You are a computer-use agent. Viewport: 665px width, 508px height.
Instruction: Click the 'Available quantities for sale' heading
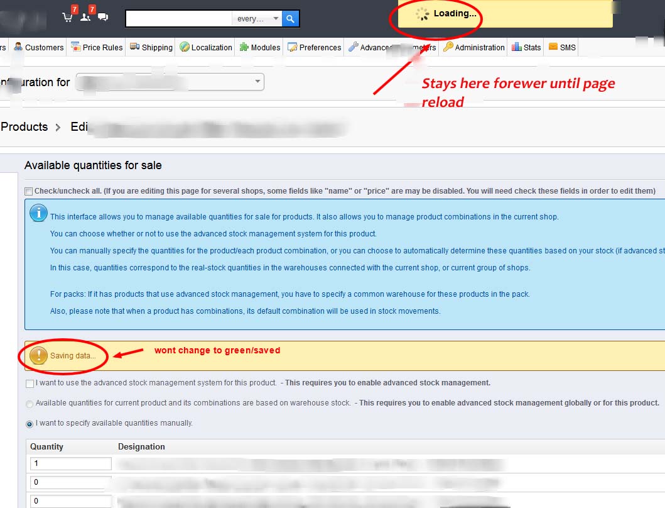pos(93,165)
